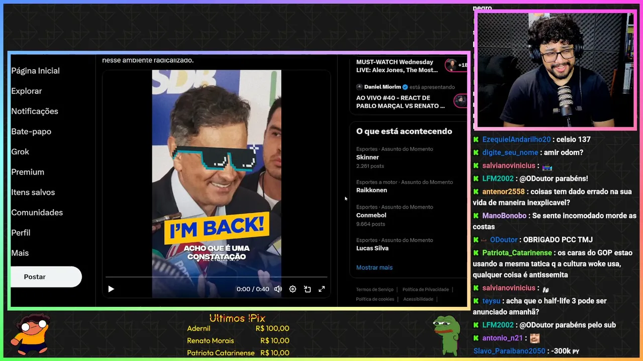The width and height of the screenshot is (643, 361).
Task: Select Premium in sidebar
Action: click(28, 172)
